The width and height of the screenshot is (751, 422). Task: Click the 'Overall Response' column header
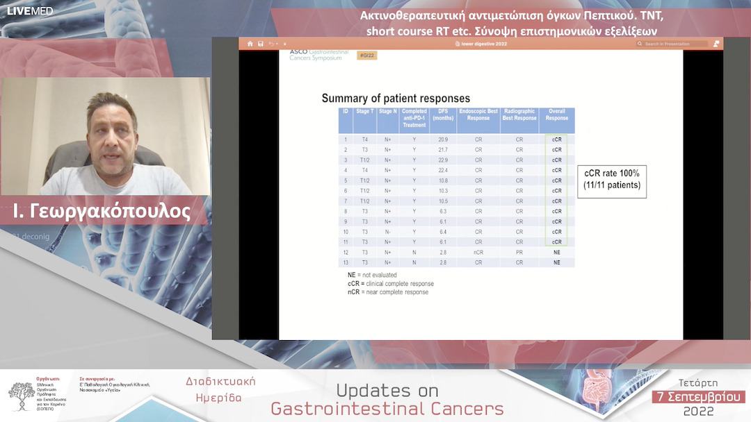(x=556, y=115)
